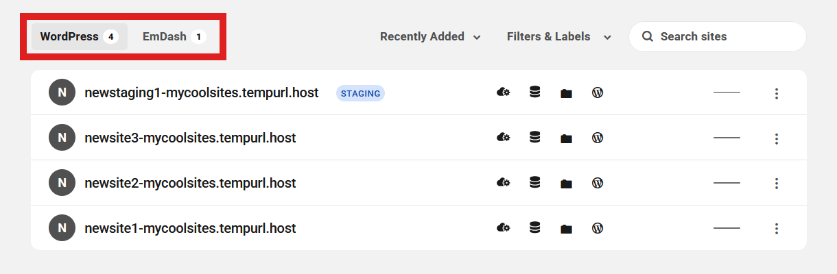Focus the Search sites input field
The width and height of the screenshot is (837, 274).
[717, 36]
